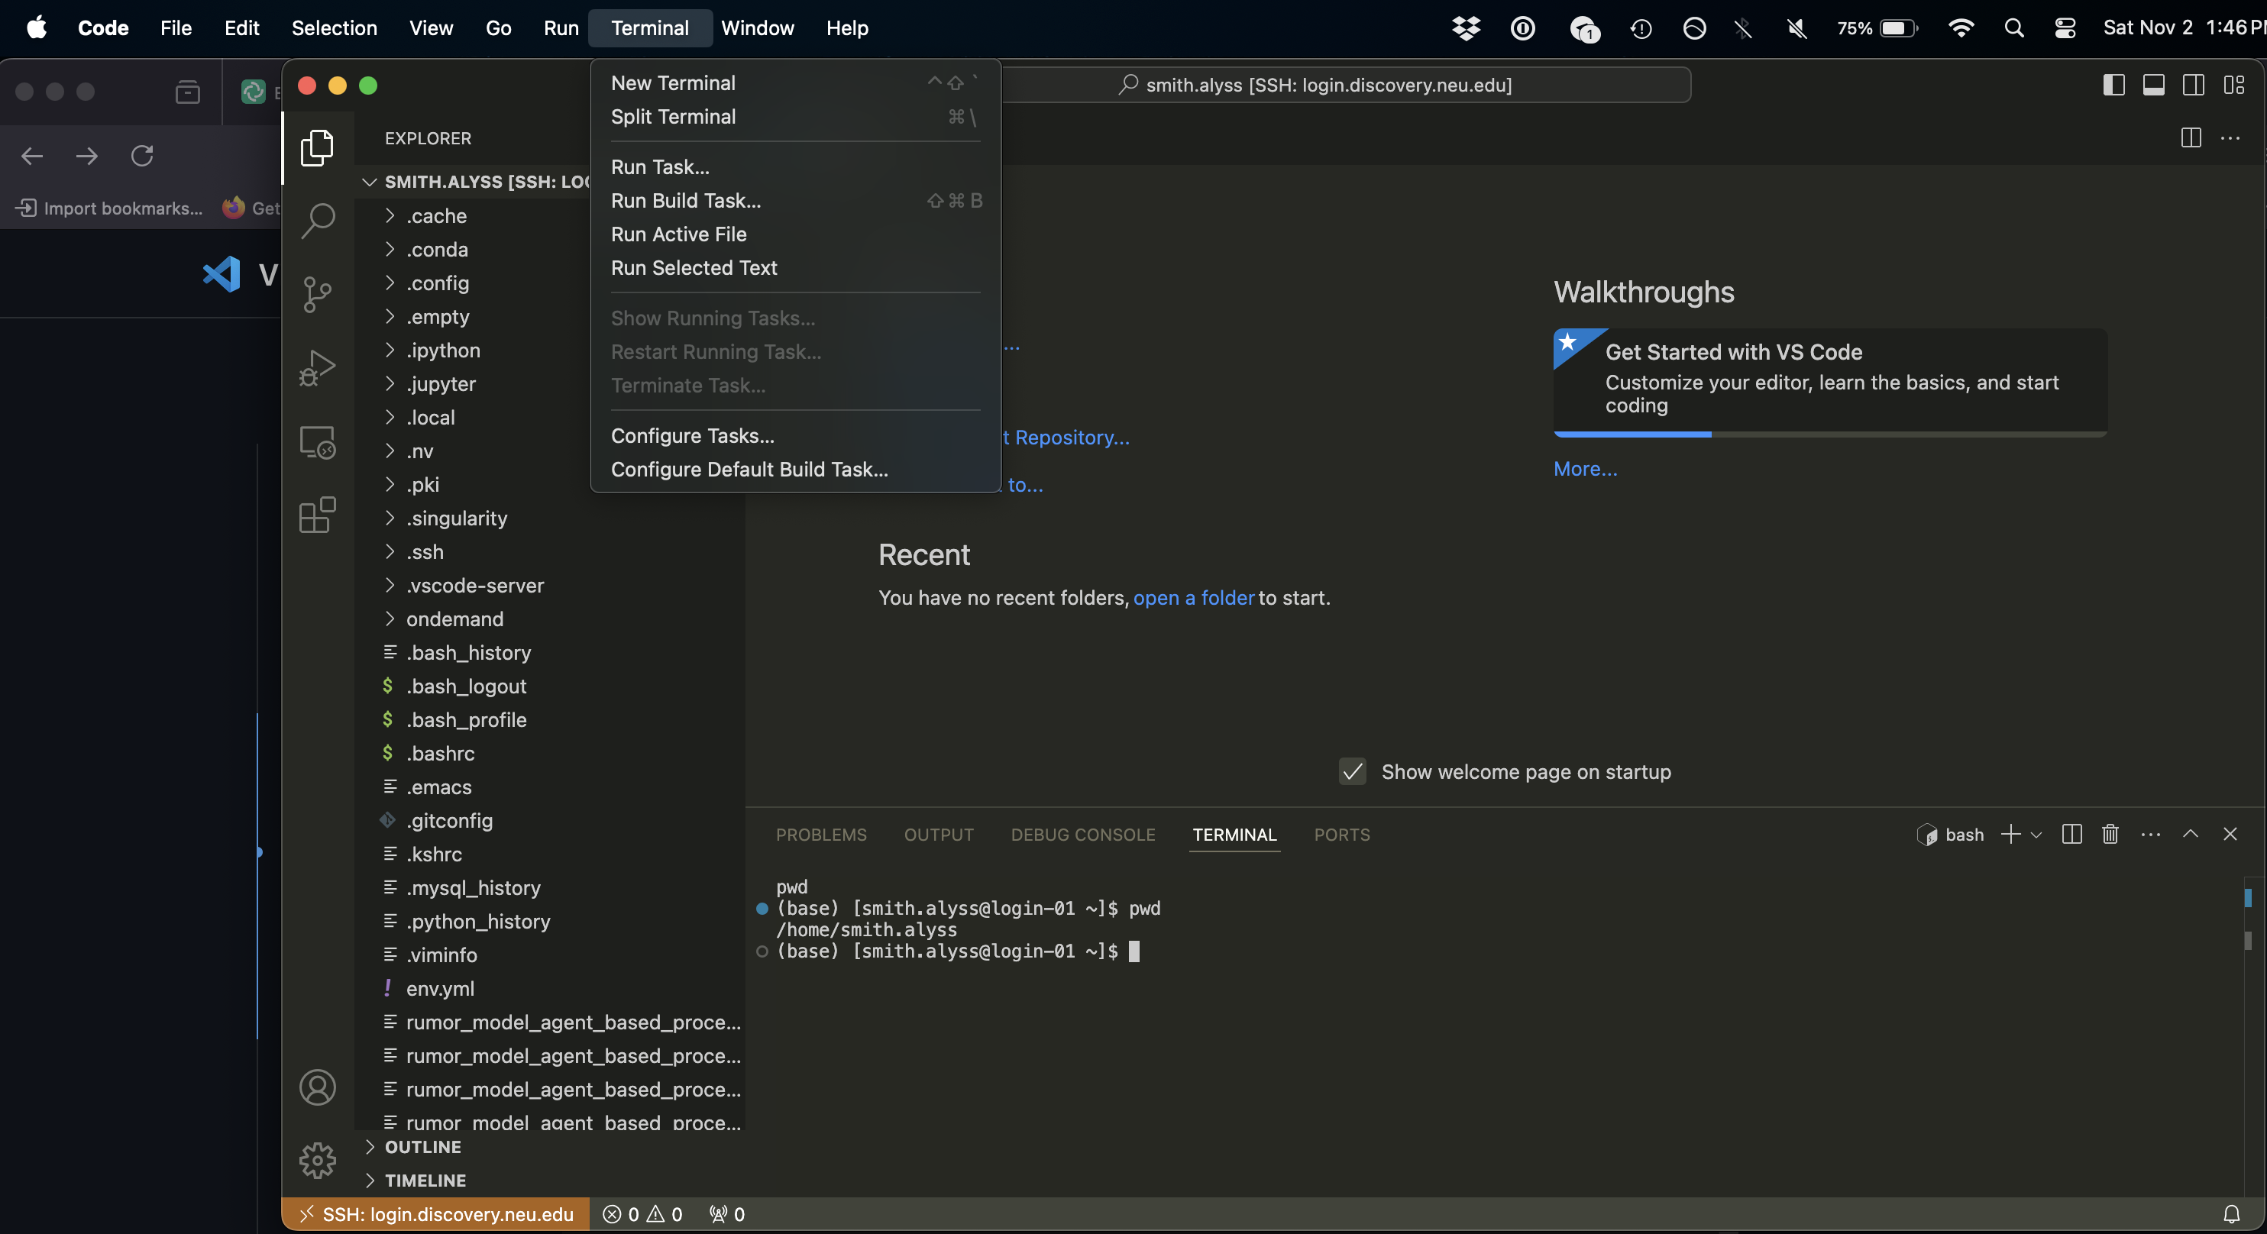Click the new terminal plus icon
Image resolution: width=2267 pixels, height=1234 pixels.
[2011, 834]
